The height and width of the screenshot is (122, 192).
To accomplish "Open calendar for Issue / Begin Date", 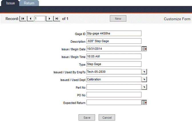I will (x=144, y=49).
